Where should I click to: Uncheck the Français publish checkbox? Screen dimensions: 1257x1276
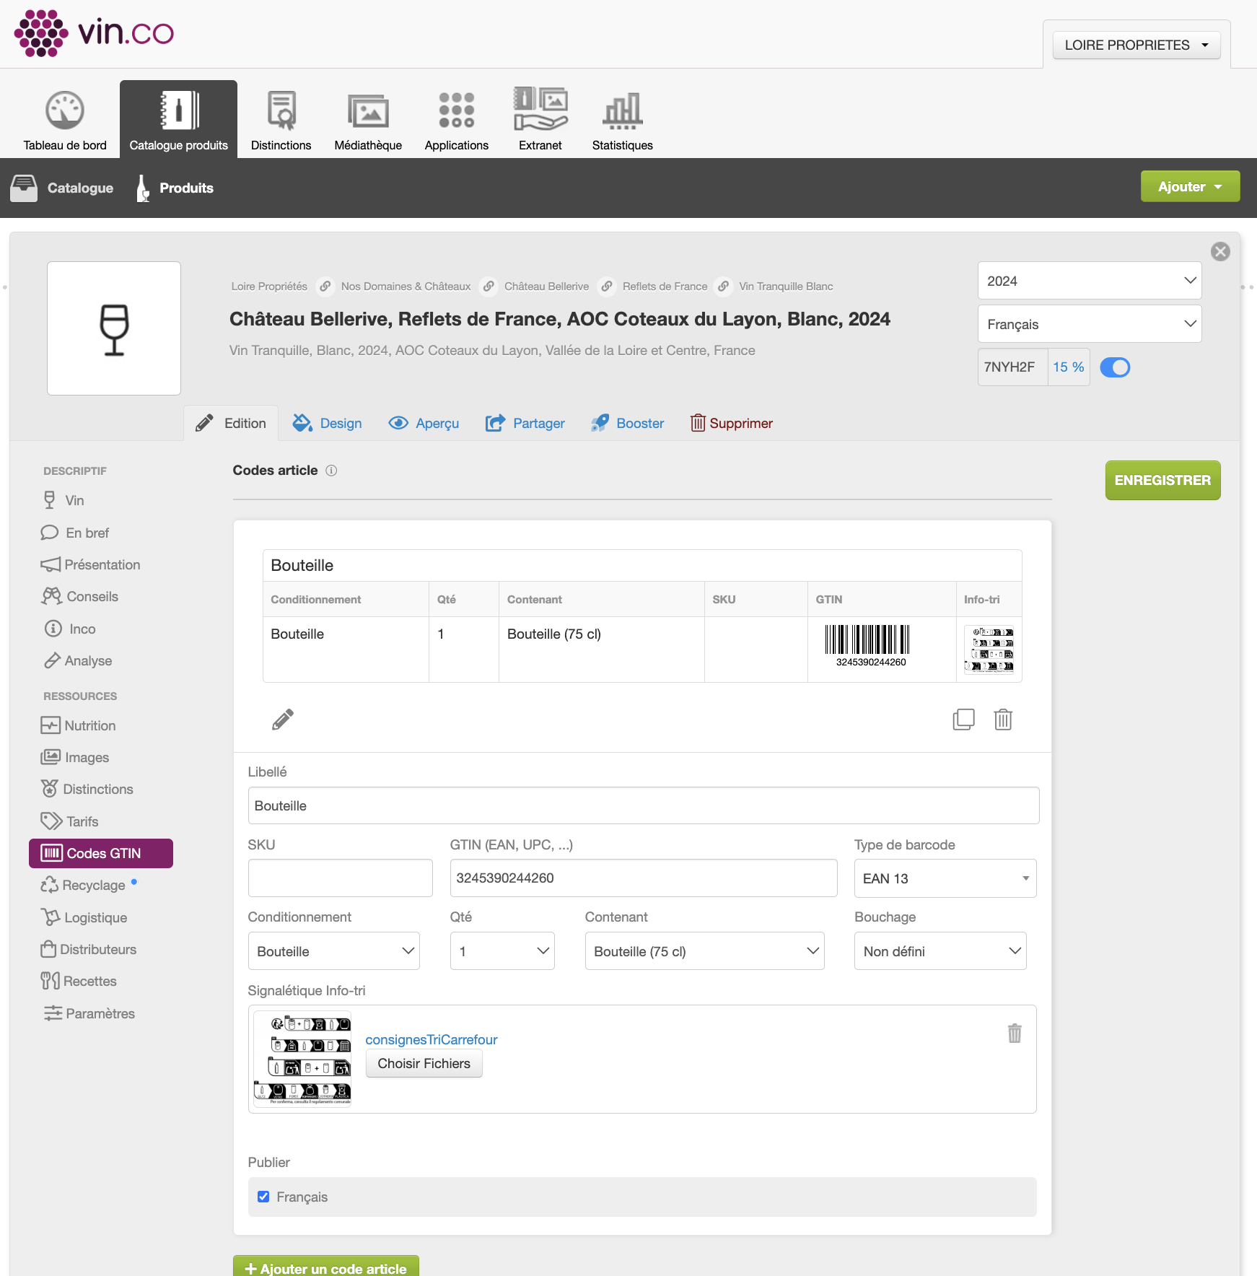(x=263, y=1197)
